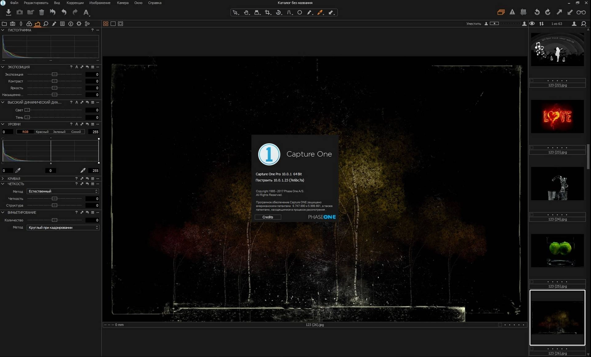Toggle Edit selected variants orange icon
The width and height of the screenshot is (591, 357).
pos(501,12)
